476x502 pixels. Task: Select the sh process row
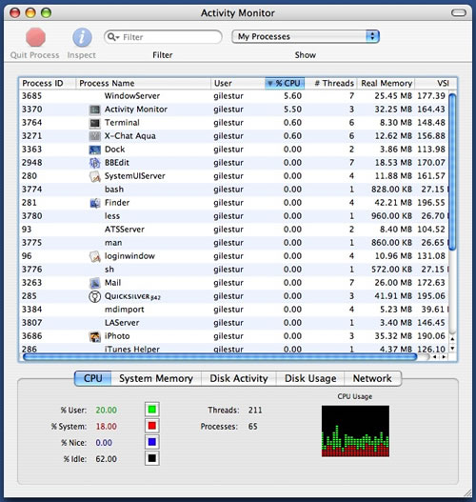[x=233, y=270]
